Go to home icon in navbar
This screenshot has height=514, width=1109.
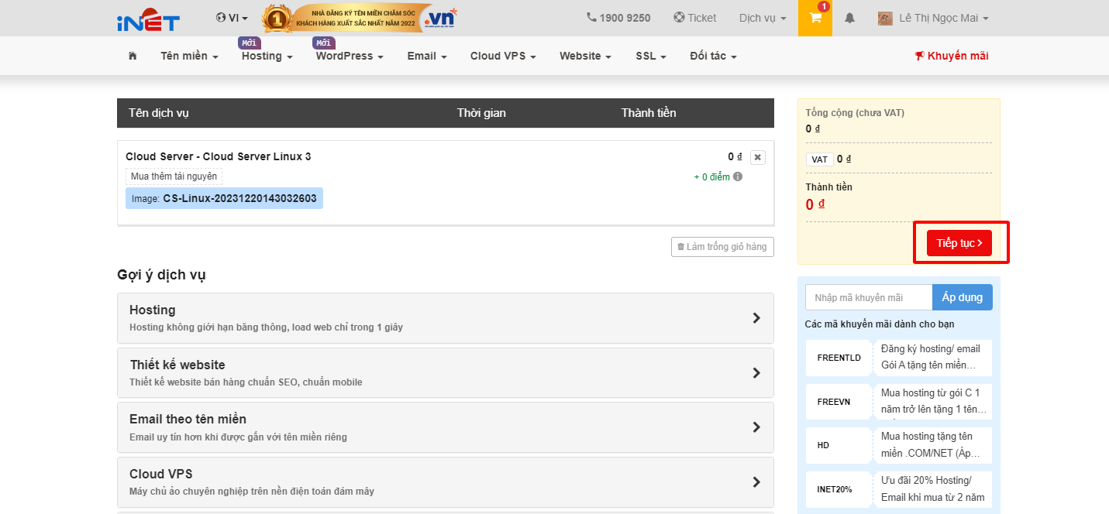tap(133, 56)
